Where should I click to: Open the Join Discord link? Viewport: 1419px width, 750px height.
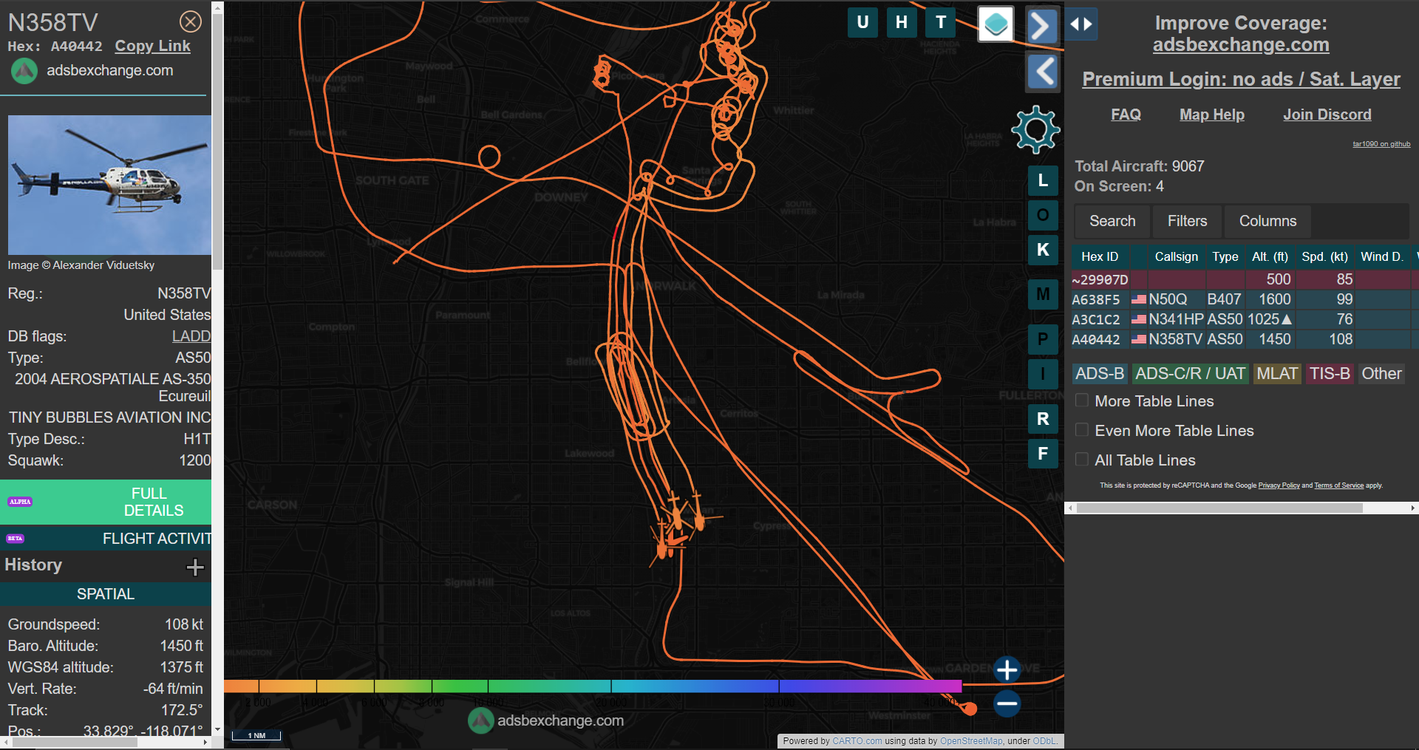pyautogui.click(x=1327, y=115)
